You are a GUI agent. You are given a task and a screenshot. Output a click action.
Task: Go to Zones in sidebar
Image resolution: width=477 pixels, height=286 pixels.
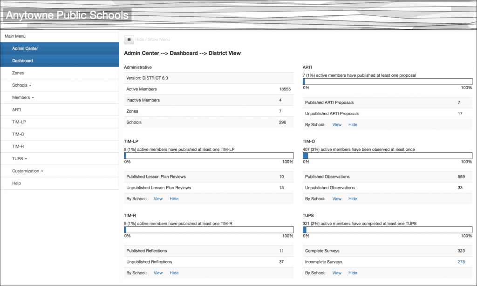coord(18,73)
